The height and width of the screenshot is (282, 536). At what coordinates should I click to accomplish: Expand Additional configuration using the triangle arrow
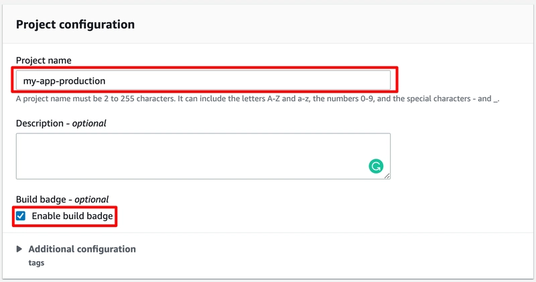pyautogui.click(x=19, y=249)
